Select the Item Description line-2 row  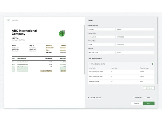click(121, 77)
